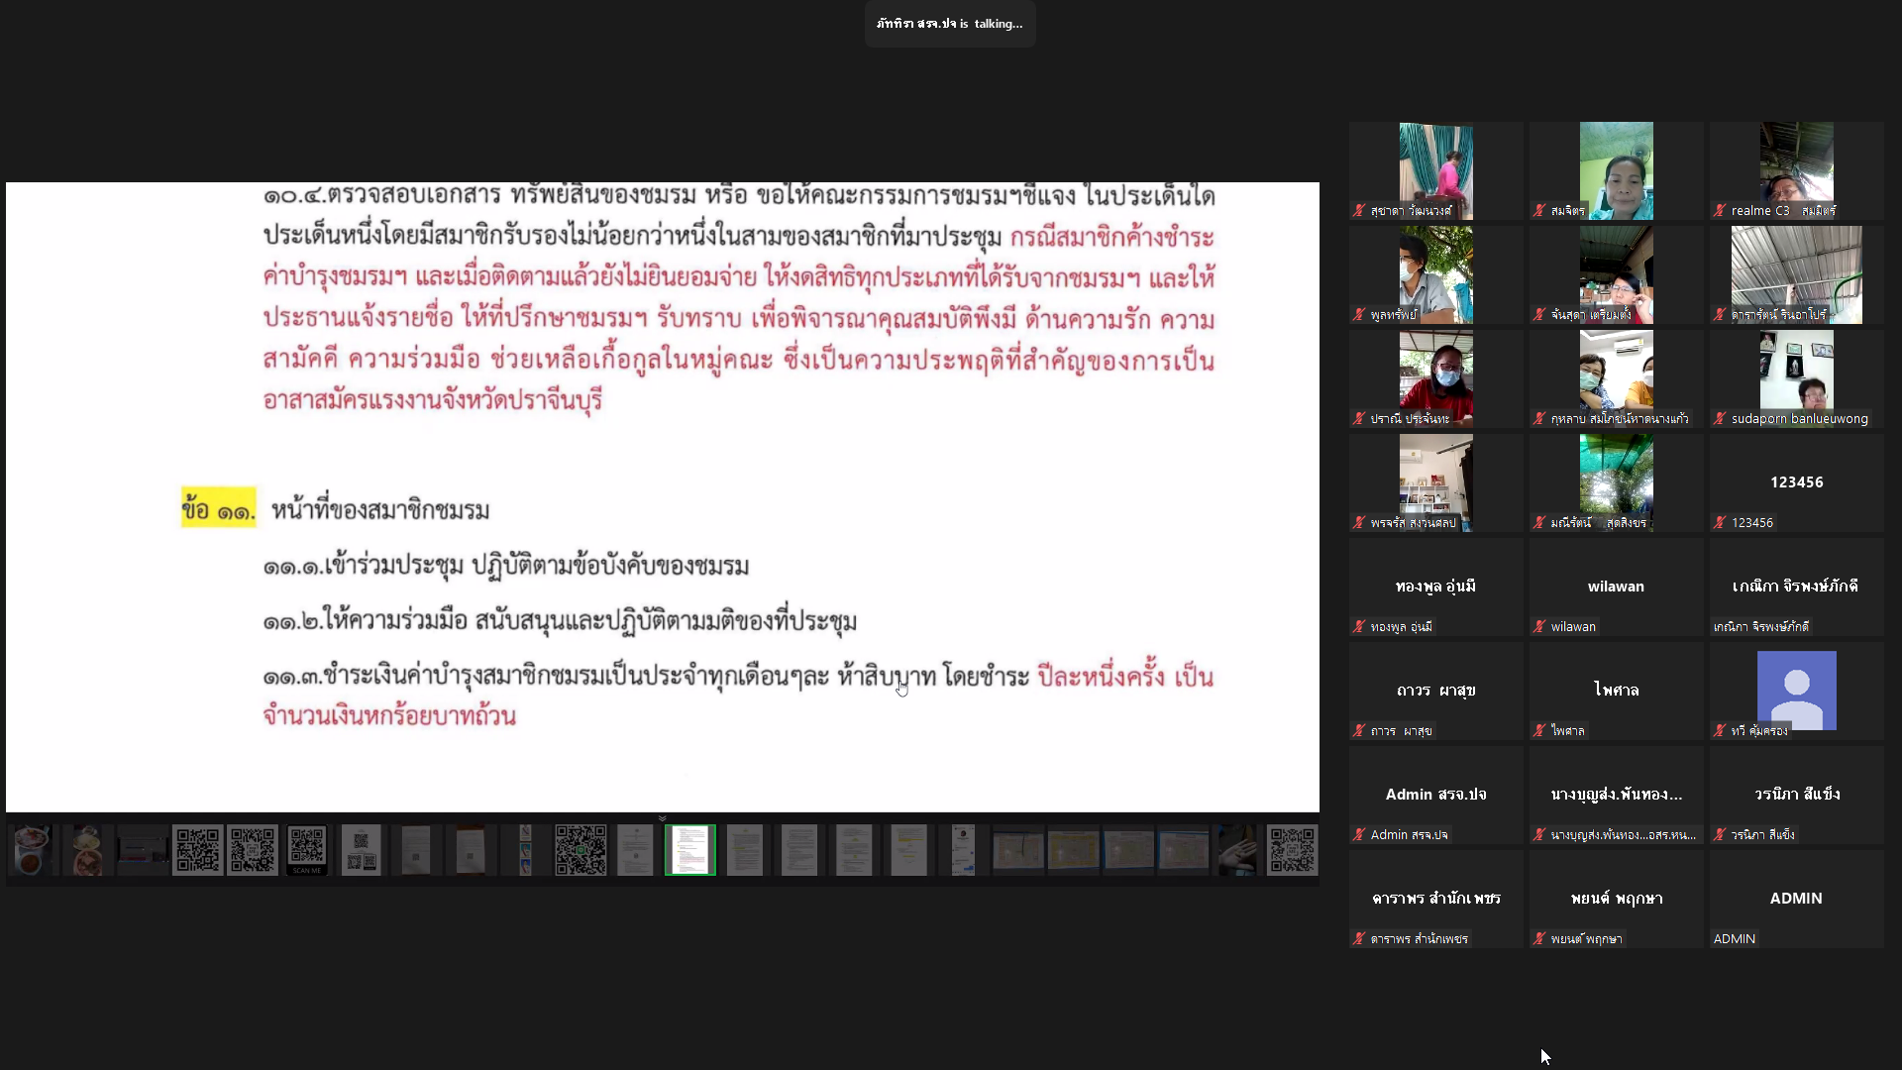
Task: Select the ADMIN participant tile
Action: 1796,898
